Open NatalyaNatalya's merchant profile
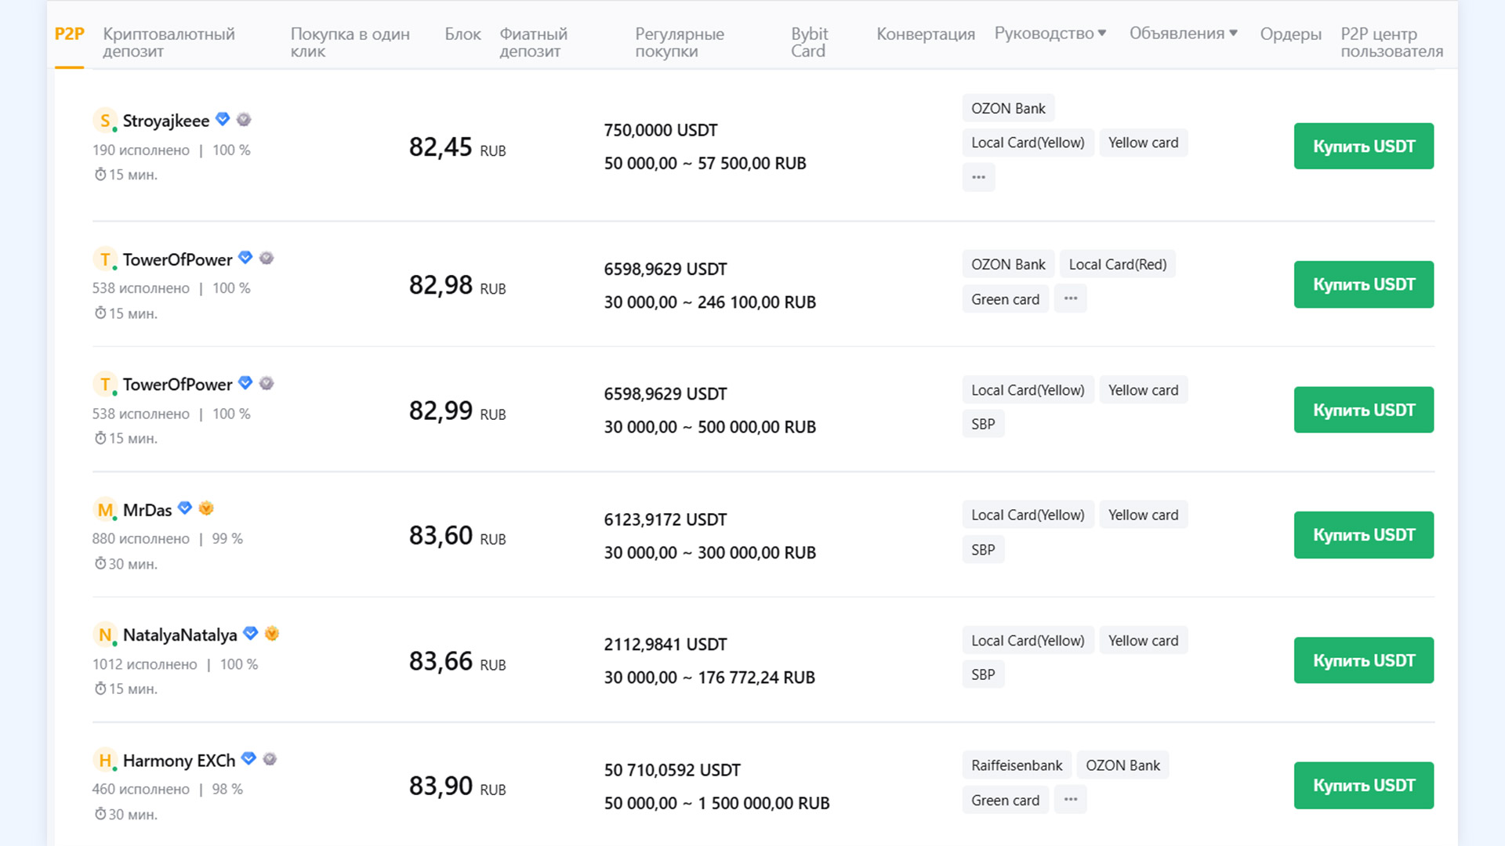Image resolution: width=1505 pixels, height=846 pixels. pyautogui.click(x=180, y=635)
